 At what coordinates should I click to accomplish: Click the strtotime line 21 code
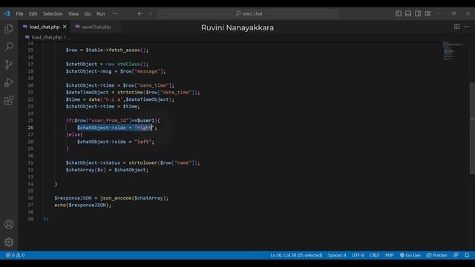133,92
